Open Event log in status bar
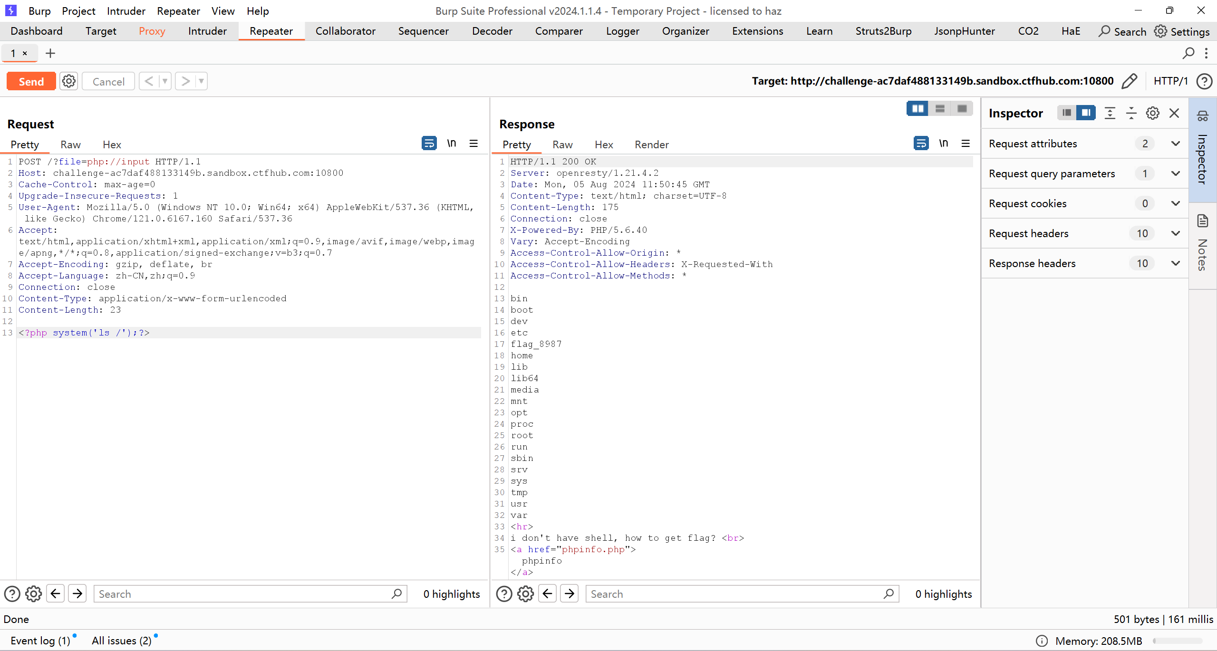Image resolution: width=1217 pixels, height=651 pixels. pyautogui.click(x=41, y=641)
